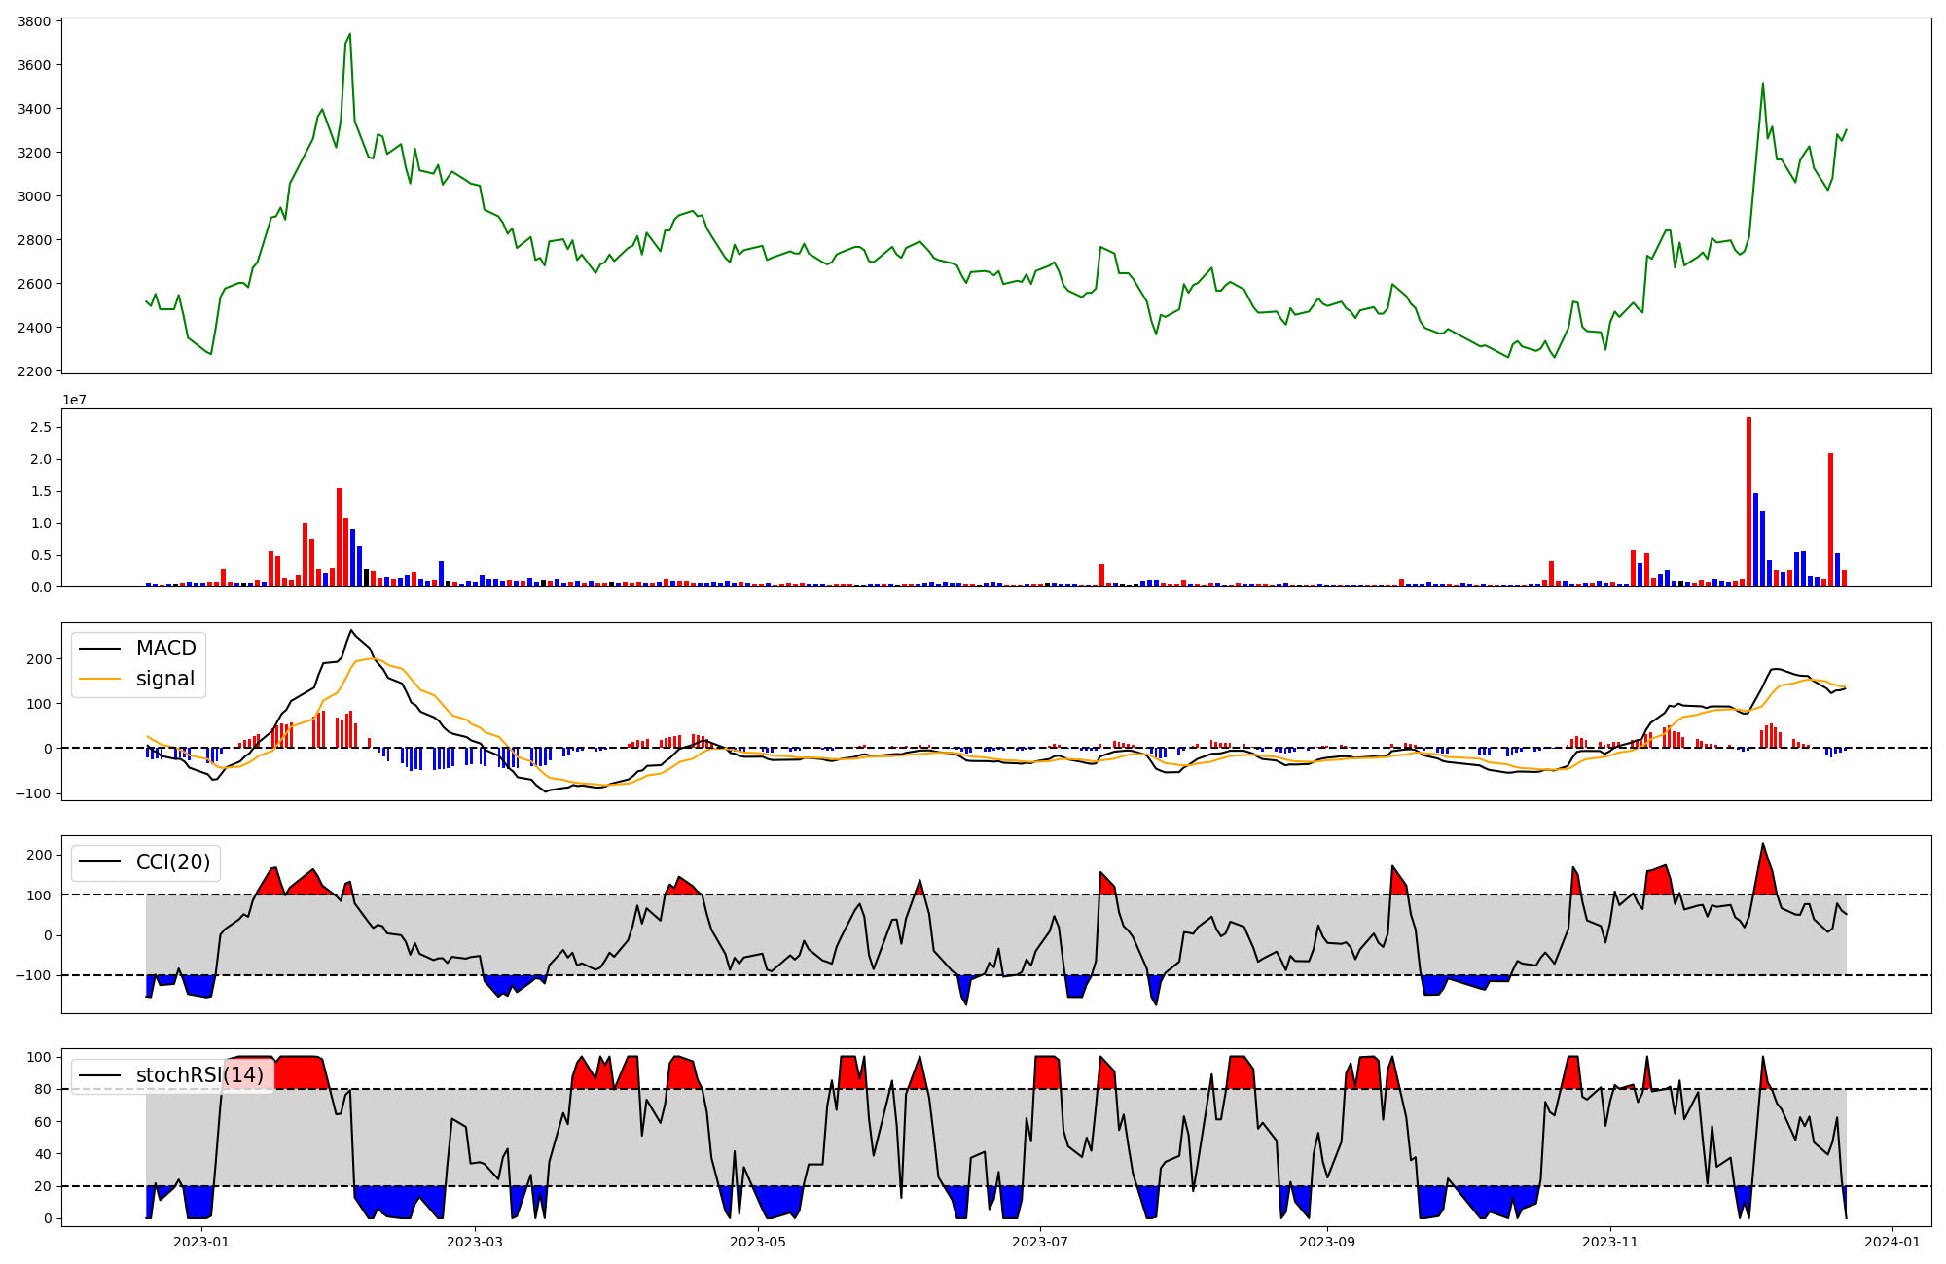Click the 3800 price axis label
Viewport: 1946px width, 1264px height.
35,21
